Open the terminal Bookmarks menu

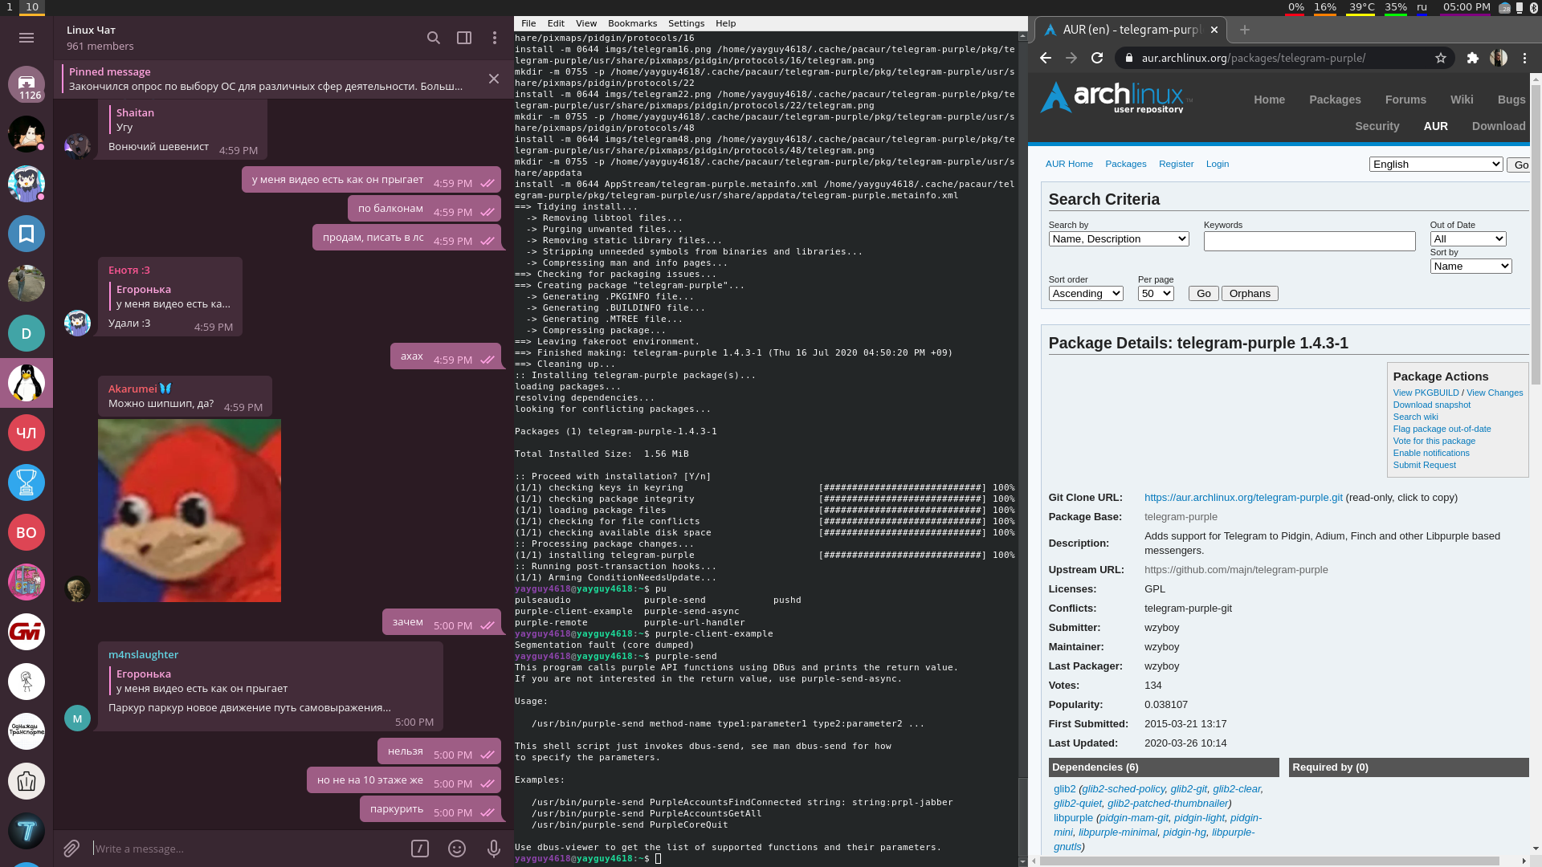[632, 23]
